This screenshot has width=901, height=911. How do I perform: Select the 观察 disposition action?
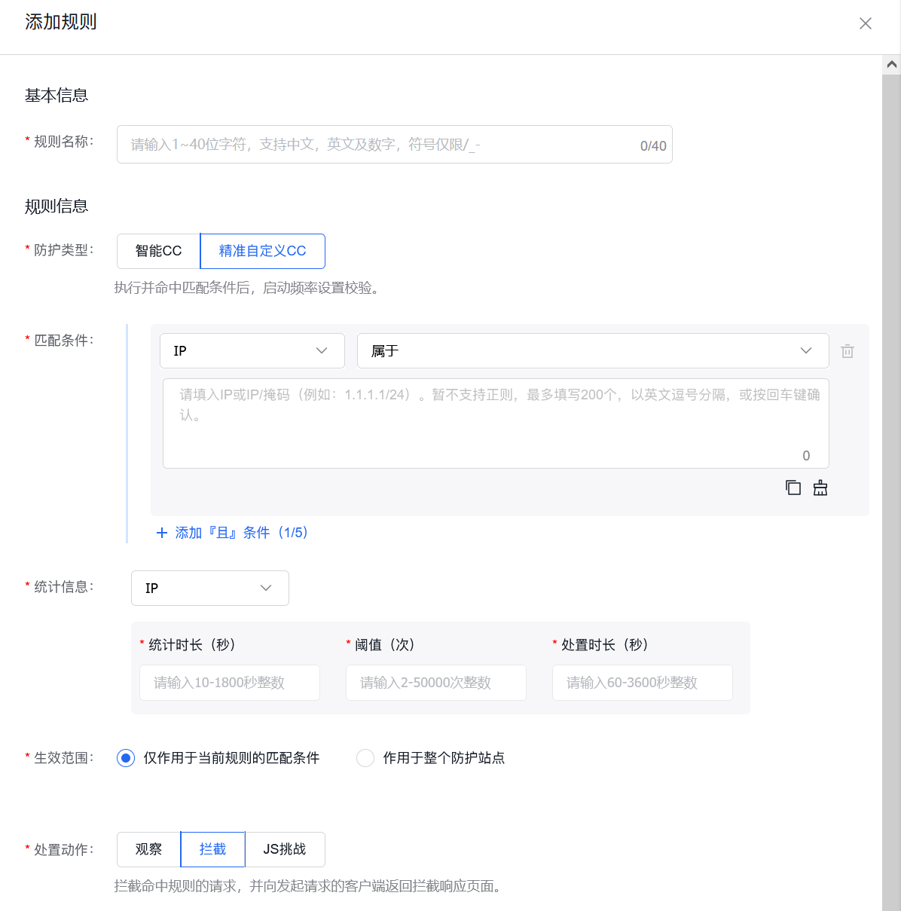pyautogui.click(x=148, y=849)
